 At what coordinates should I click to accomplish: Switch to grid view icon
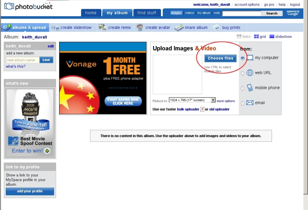(x=256, y=37)
